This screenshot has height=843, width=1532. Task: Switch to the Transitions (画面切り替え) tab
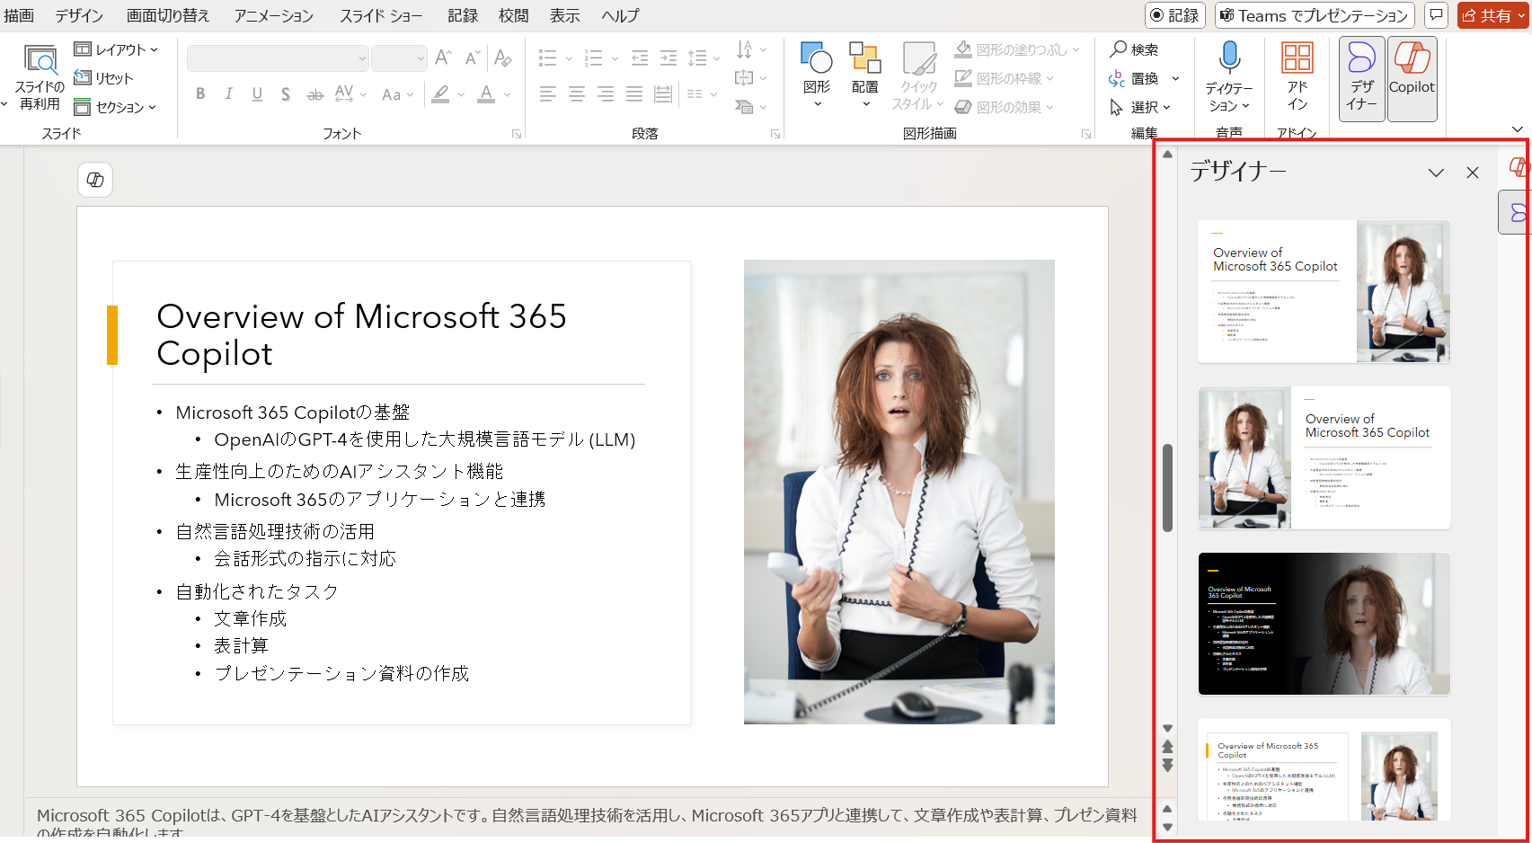coord(168,15)
